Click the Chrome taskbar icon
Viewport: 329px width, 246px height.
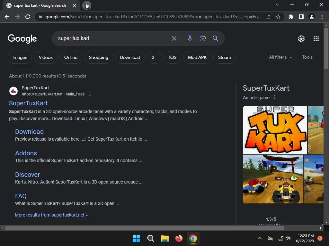point(193,238)
